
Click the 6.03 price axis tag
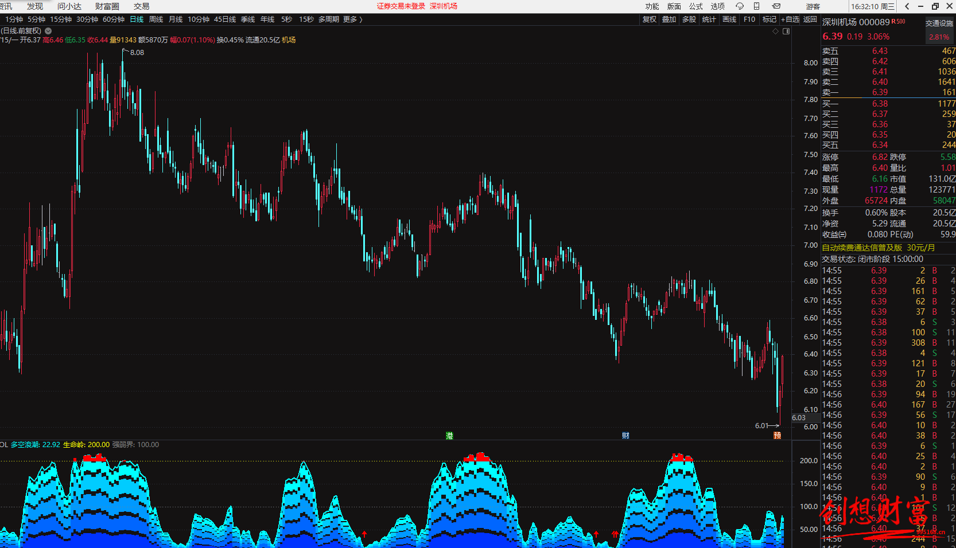pyautogui.click(x=799, y=418)
